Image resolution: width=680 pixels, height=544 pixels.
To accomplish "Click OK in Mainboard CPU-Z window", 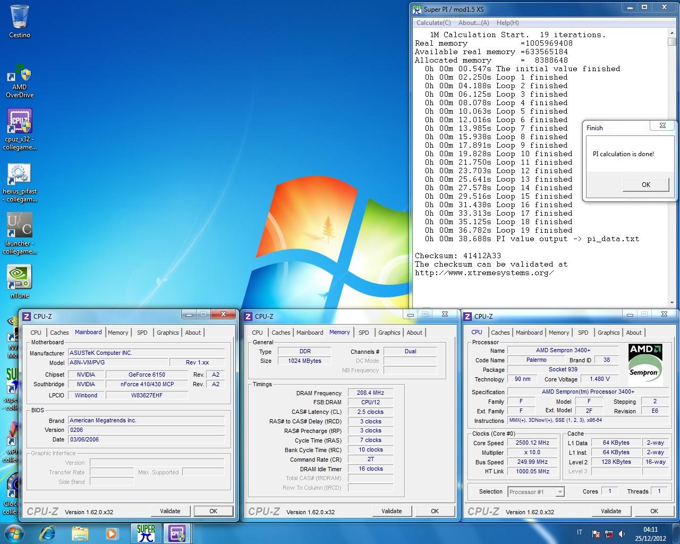I will click(213, 511).
